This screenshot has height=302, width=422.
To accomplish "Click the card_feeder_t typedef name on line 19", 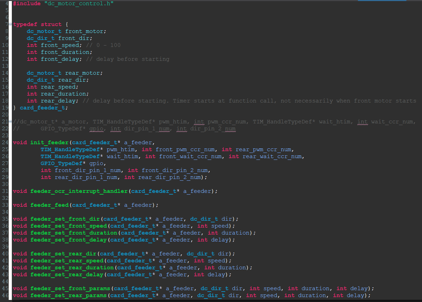I will point(44,108).
